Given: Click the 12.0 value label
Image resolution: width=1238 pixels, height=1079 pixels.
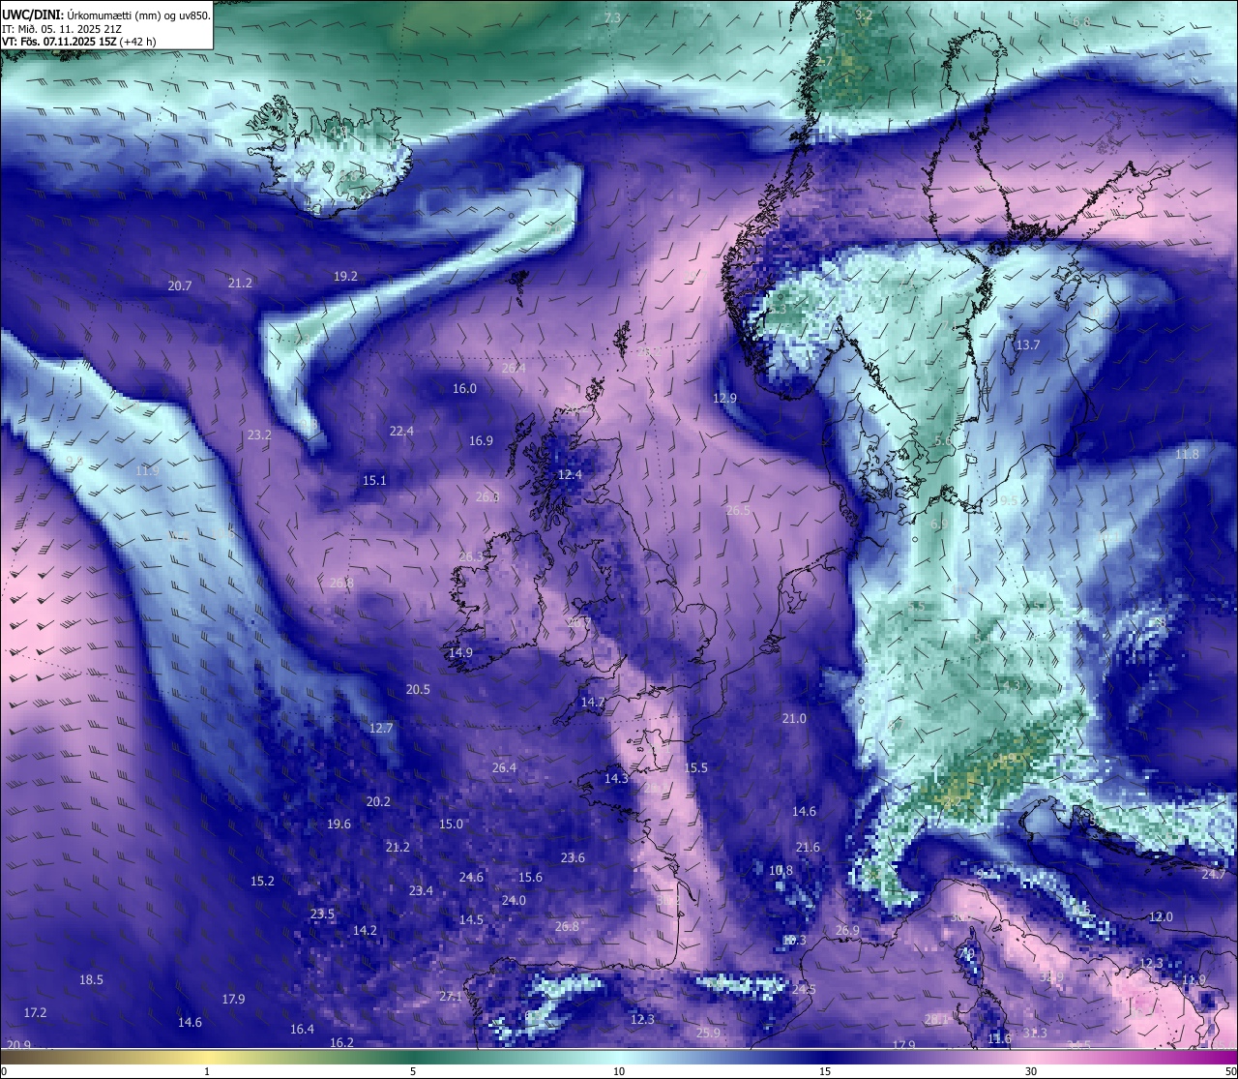Looking at the screenshot, I should click(x=1161, y=916).
